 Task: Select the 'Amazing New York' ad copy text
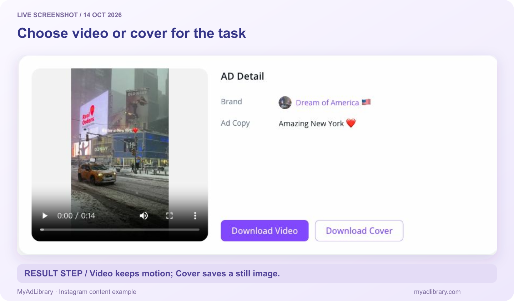tap(311, 124)
